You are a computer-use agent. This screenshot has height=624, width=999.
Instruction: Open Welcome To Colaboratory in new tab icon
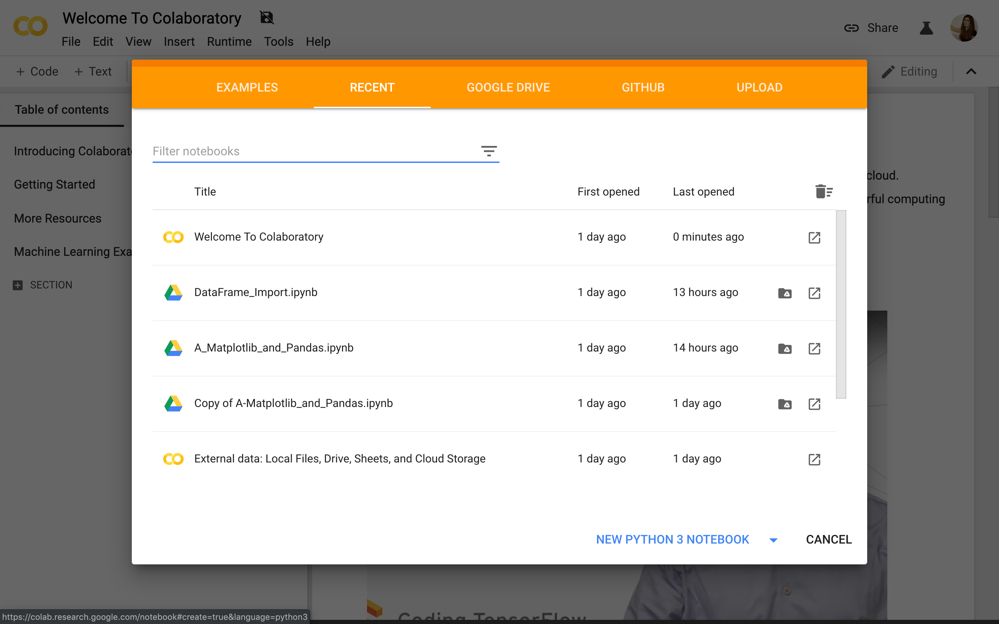[x=814, y=237]
